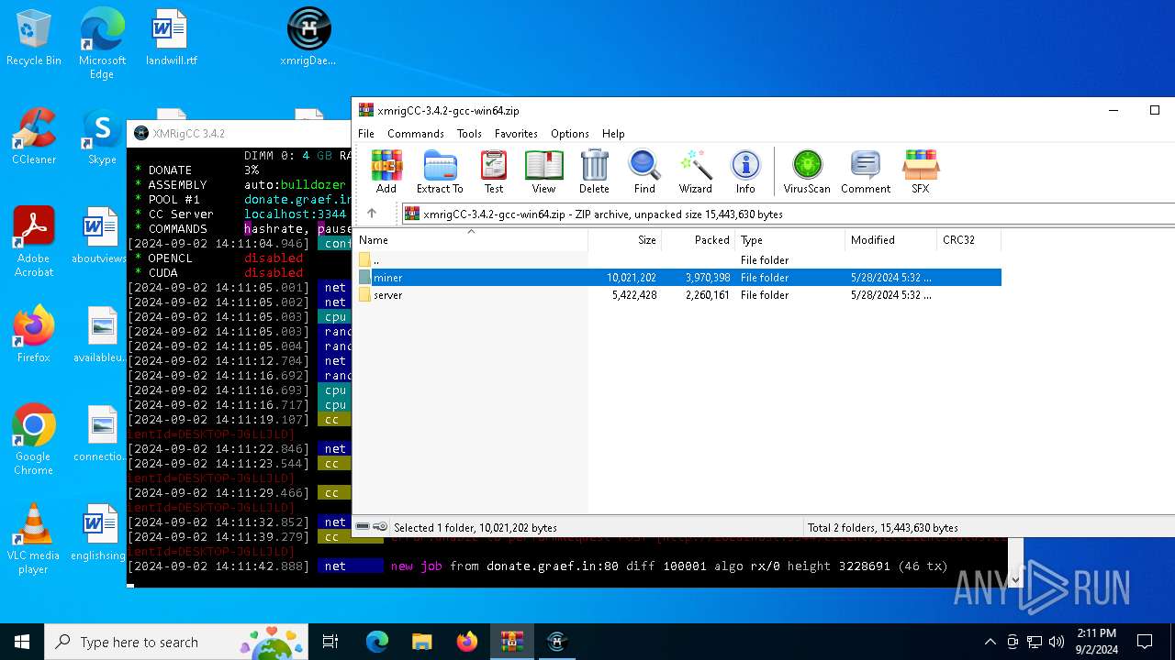The image size is (1175, 660).
Task: Open the Tools menu
Action: point(469,134)
